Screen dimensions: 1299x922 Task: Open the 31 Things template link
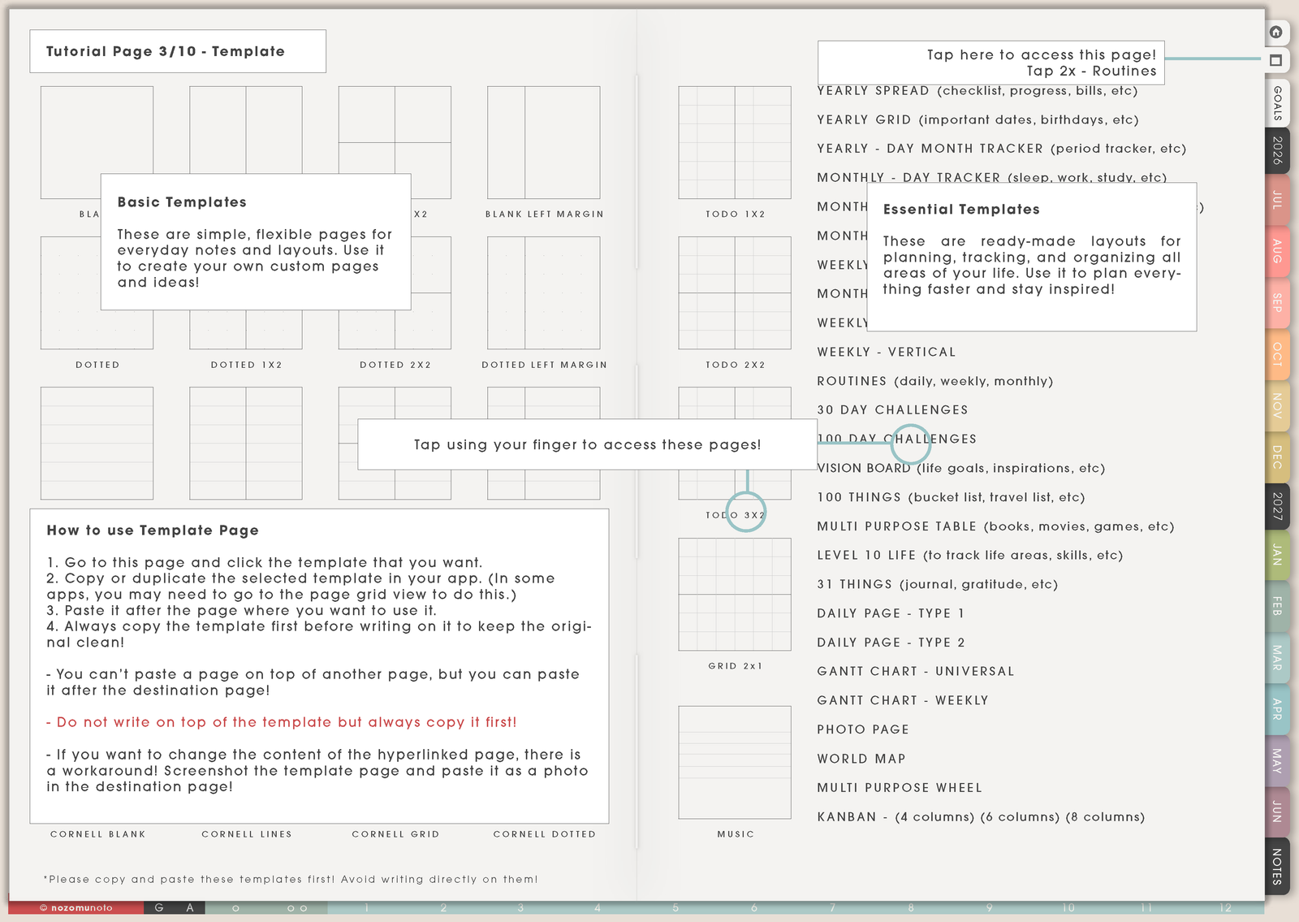click(x=938, y=584)
